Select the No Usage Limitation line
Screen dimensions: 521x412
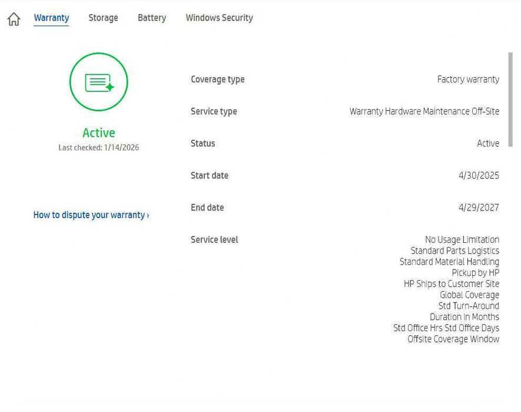(462, 240)
